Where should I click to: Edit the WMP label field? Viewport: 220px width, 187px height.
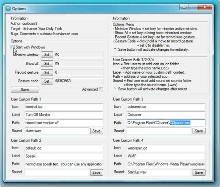click(x=166, y=156)
